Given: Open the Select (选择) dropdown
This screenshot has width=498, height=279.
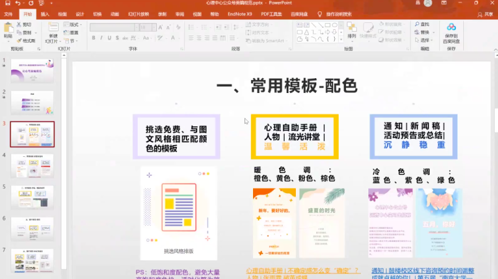Looking at the screenshot, I should pos(424,40).
